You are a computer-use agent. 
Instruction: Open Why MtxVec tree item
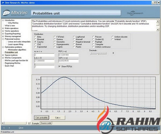(13, 23)
